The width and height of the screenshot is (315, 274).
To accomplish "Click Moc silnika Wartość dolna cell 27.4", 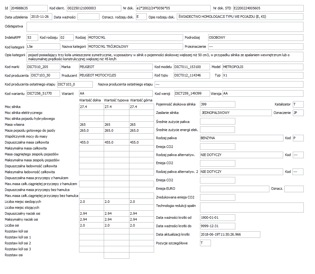I will (91, 107).
